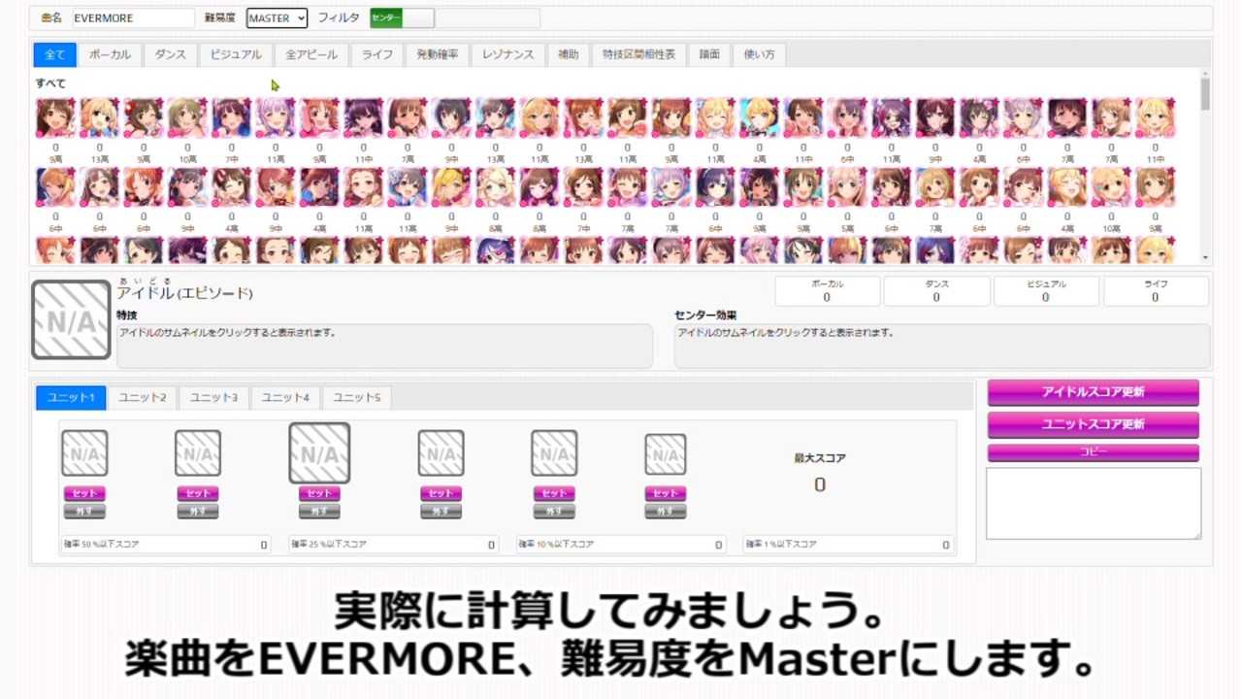Switch to the ユニット4 tab
1242x699 pixels.
(x=285, y=397)
